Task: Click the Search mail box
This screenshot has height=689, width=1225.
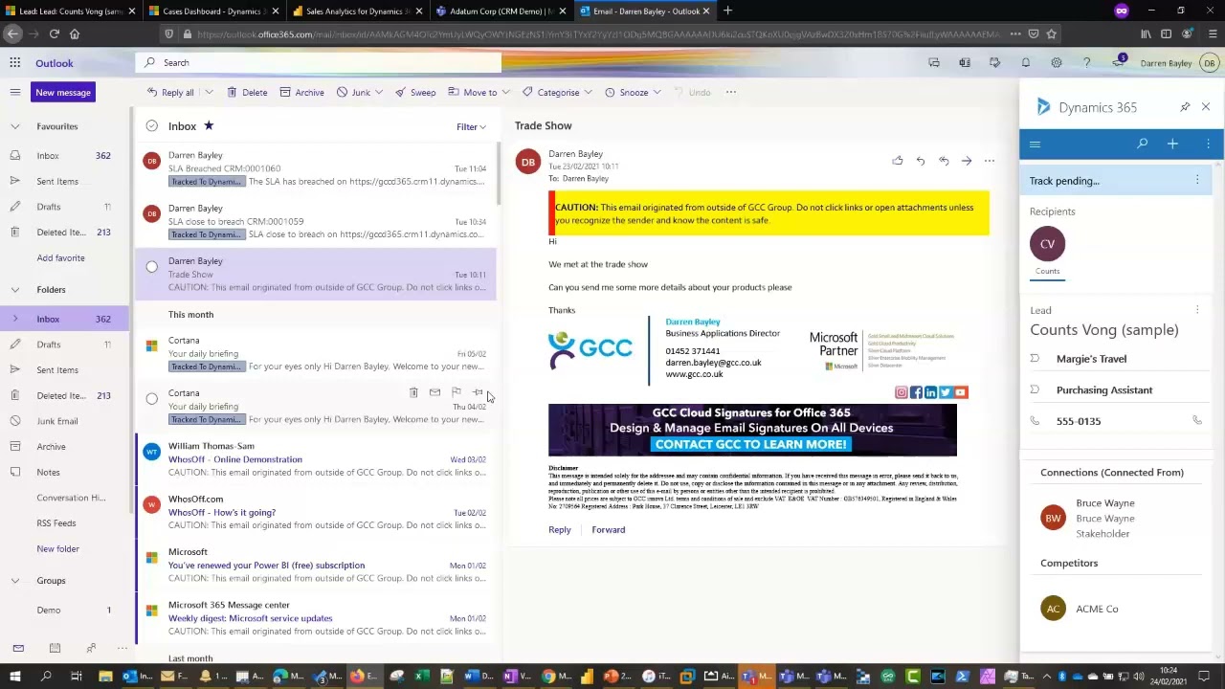Action: 319,63
